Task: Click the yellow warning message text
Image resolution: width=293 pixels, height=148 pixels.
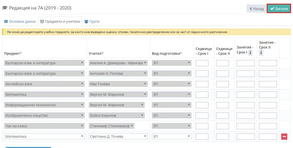Action: [117, 32]
